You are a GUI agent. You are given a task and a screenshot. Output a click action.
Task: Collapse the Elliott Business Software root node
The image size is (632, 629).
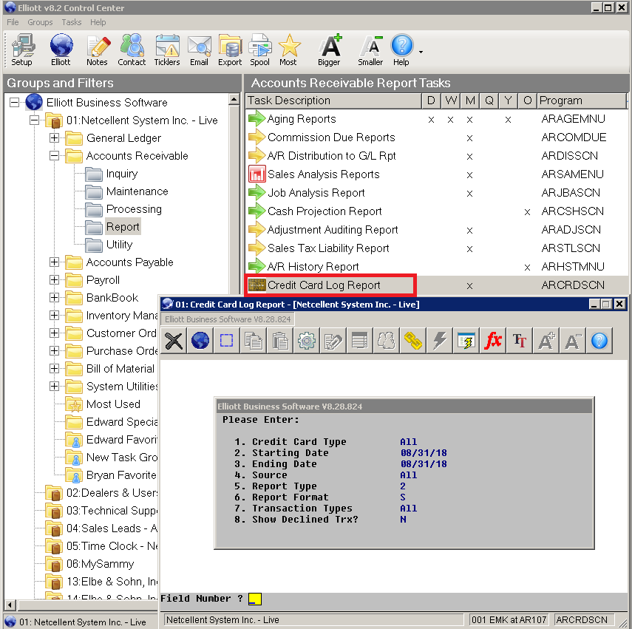pyautogui.click(x=14, y=102)
